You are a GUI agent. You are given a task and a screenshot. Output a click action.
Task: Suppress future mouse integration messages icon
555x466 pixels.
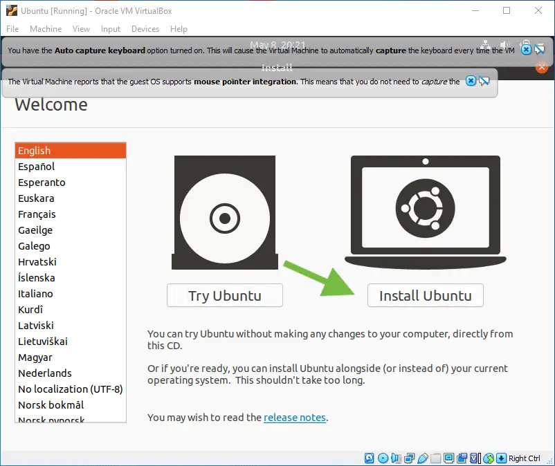point(484,81)
